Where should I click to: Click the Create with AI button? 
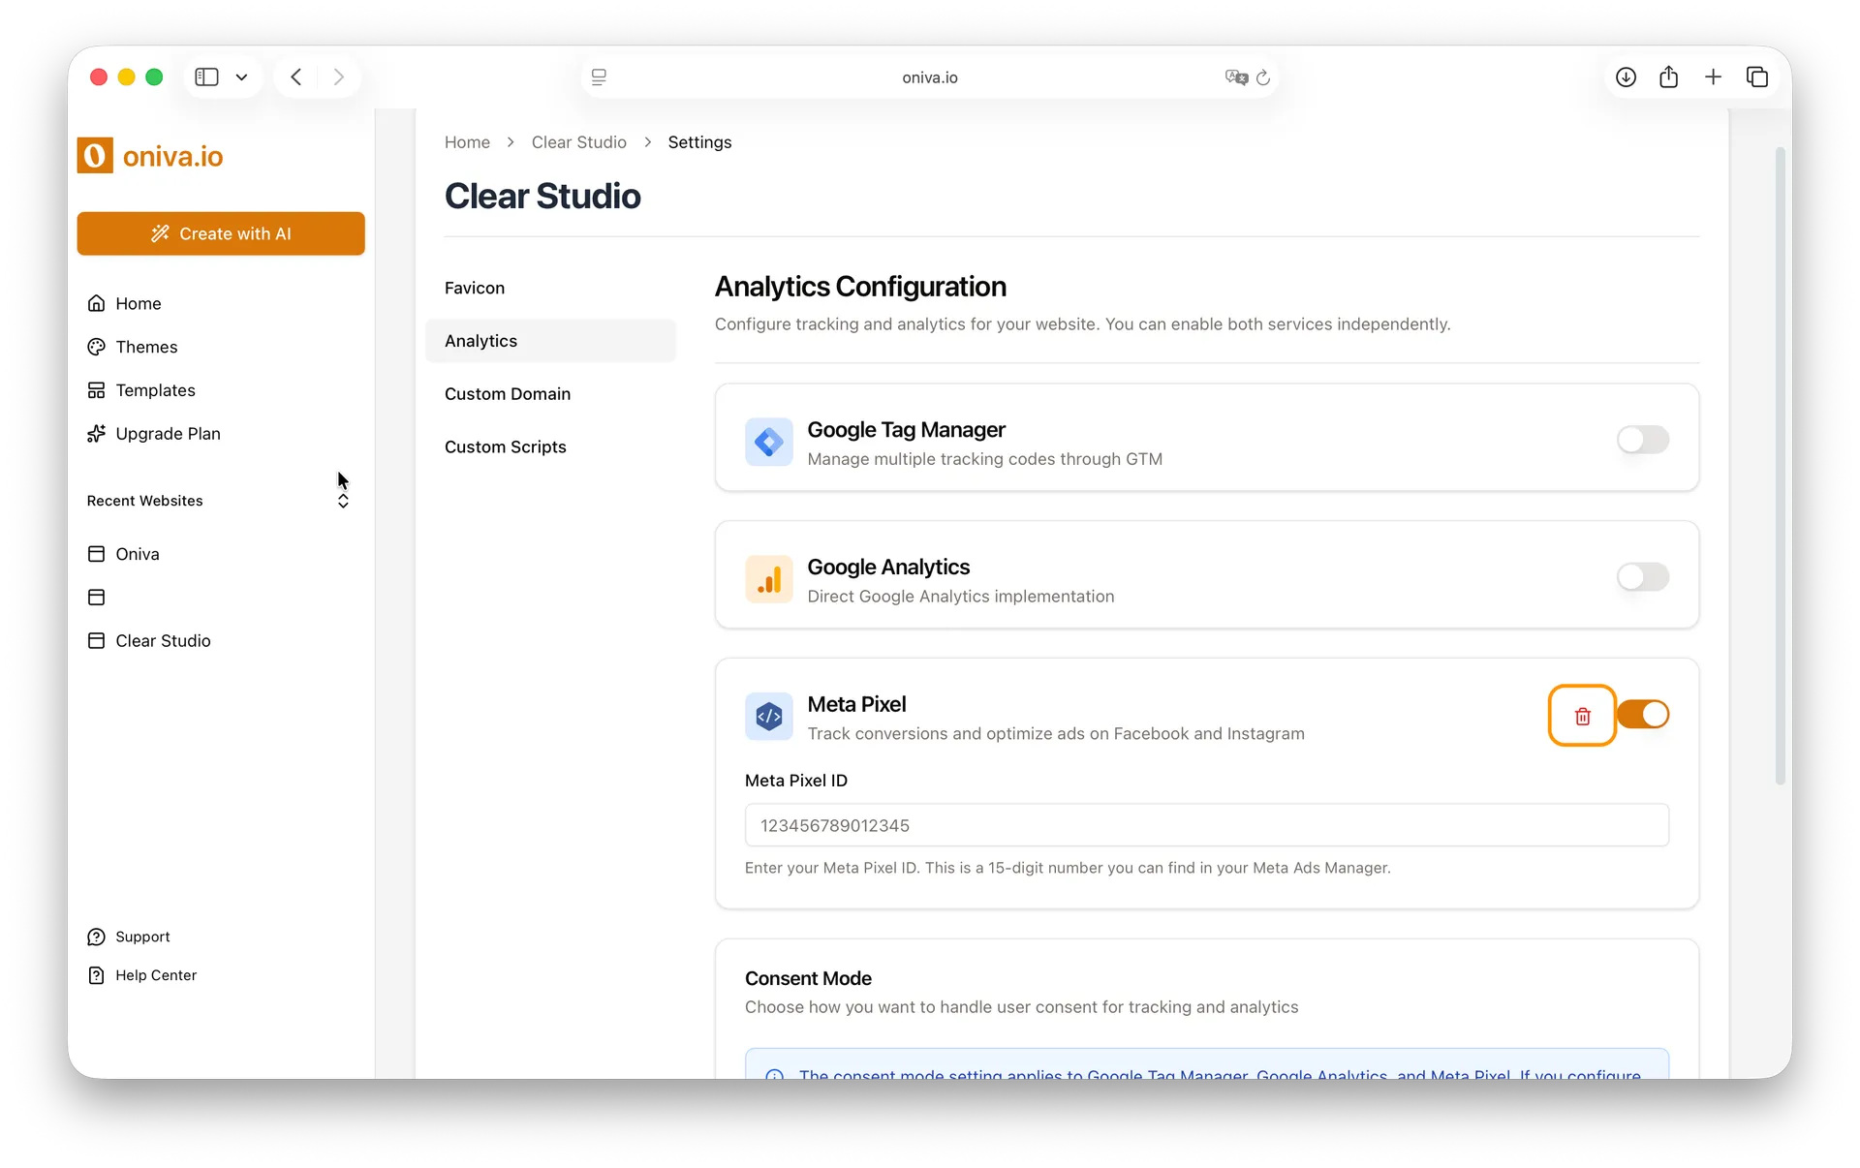pyautogui.click(x=221, y=233)
